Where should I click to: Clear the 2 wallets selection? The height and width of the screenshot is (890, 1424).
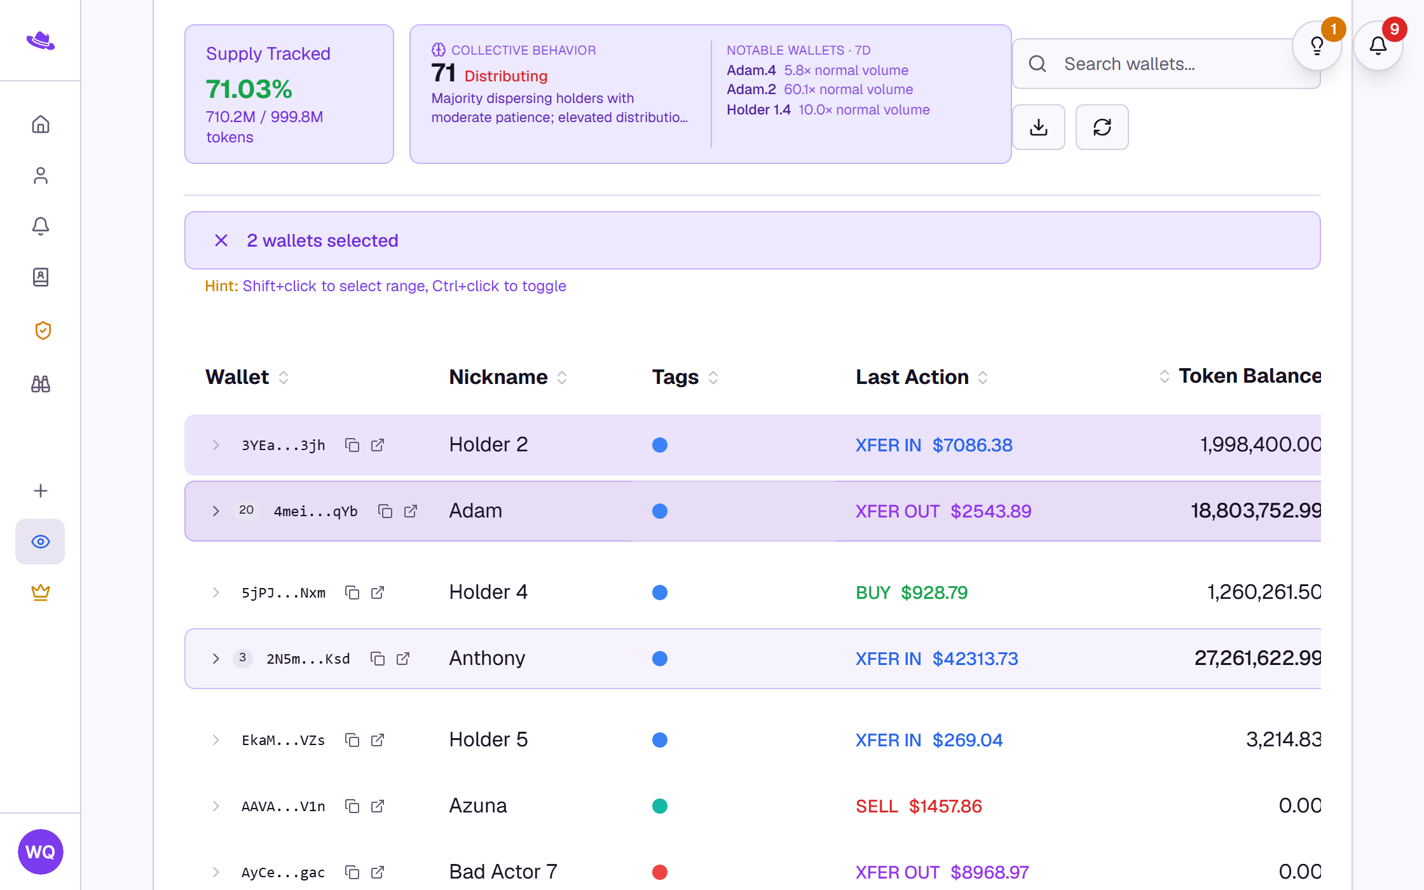[221, 240]
